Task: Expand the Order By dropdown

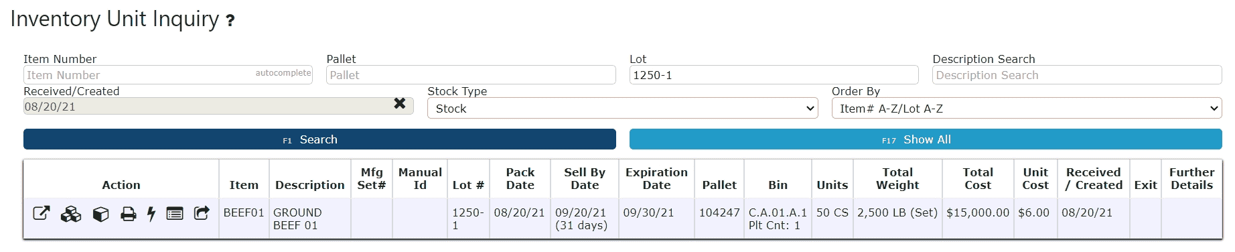Action: click(x=1027, y=109)
